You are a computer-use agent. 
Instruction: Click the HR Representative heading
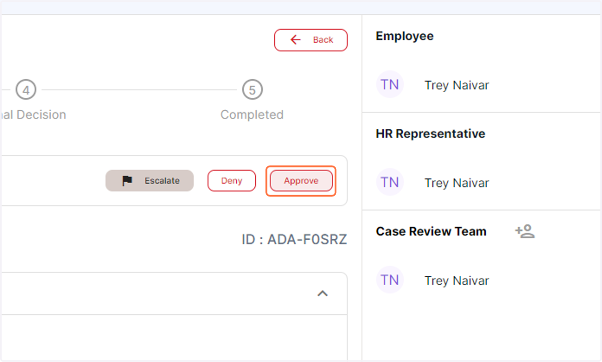click(x=430, y=134)
